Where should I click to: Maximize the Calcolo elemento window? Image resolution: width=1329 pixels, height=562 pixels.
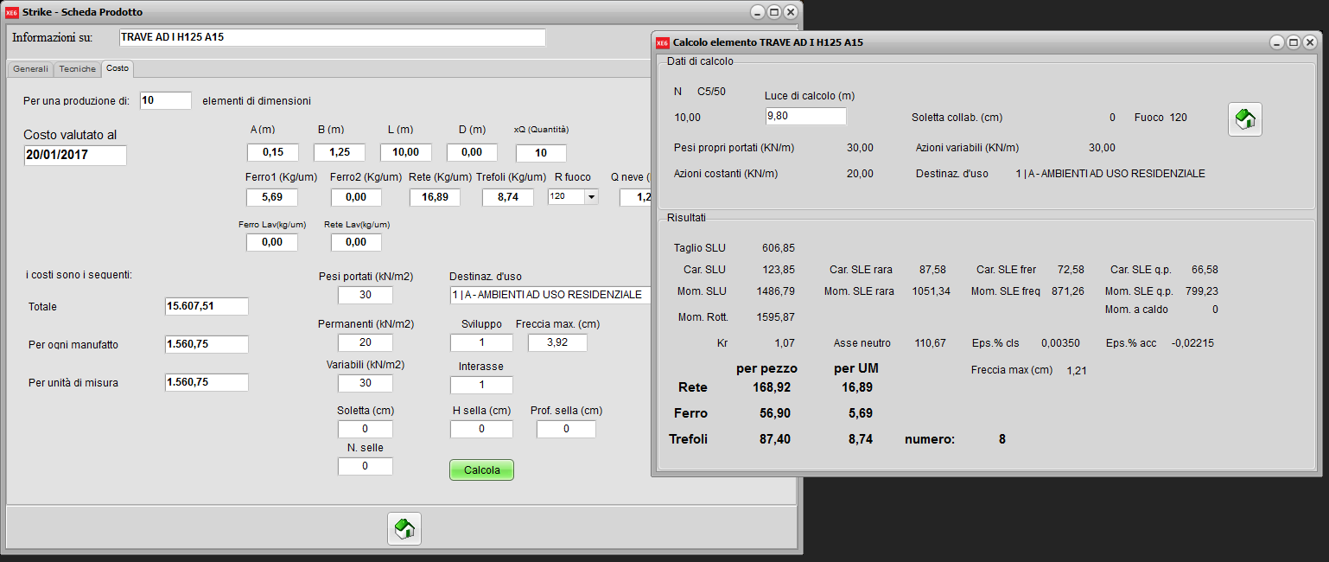[x=1294, y=42]
